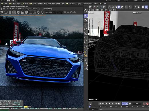149x111 pixels.
Task: Click the grey circle icon after camera
Action: pyautogui.click(x=74, y=12)
